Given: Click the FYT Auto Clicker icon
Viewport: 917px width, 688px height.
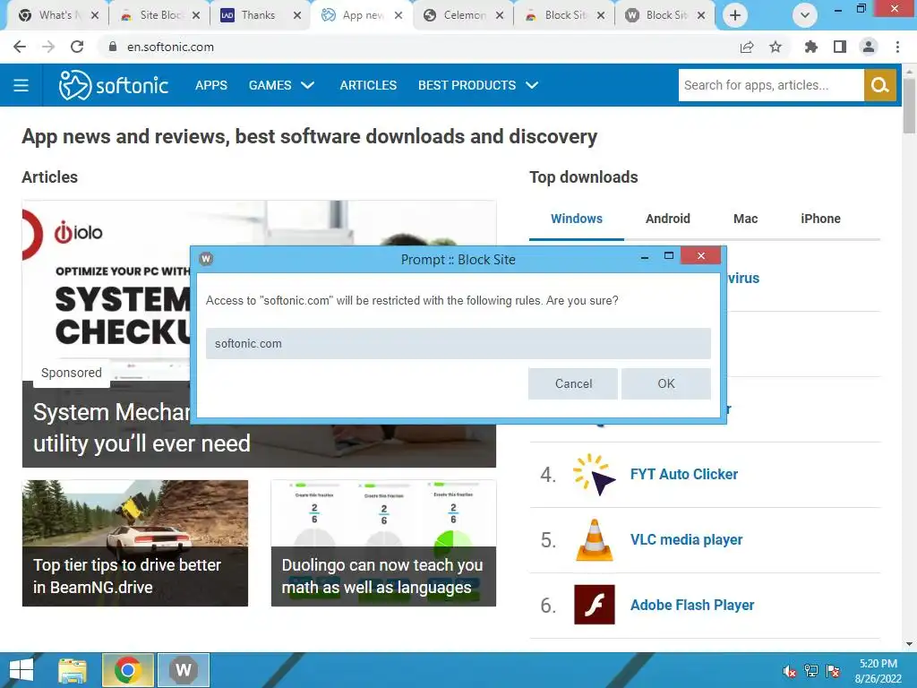Looking at the screenshot, I should tap(595, 475).
